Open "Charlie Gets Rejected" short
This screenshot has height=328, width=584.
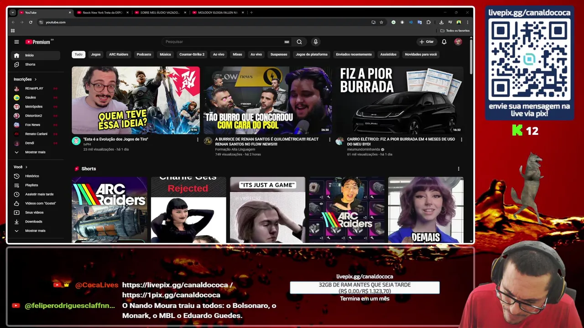pyautogui.click(x=188, y=210)
